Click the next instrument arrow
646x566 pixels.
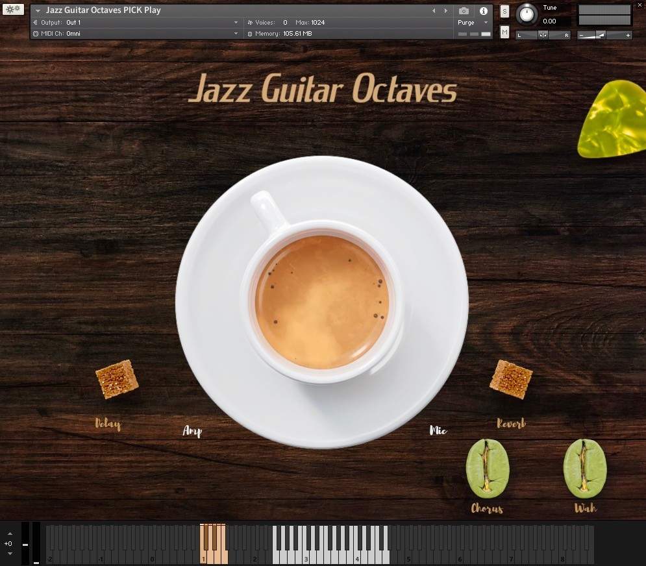point(445,10)
